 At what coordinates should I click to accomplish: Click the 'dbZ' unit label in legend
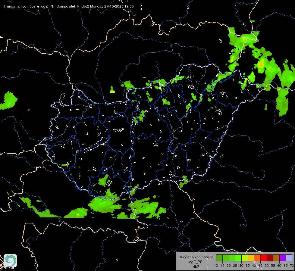[196, 267]
